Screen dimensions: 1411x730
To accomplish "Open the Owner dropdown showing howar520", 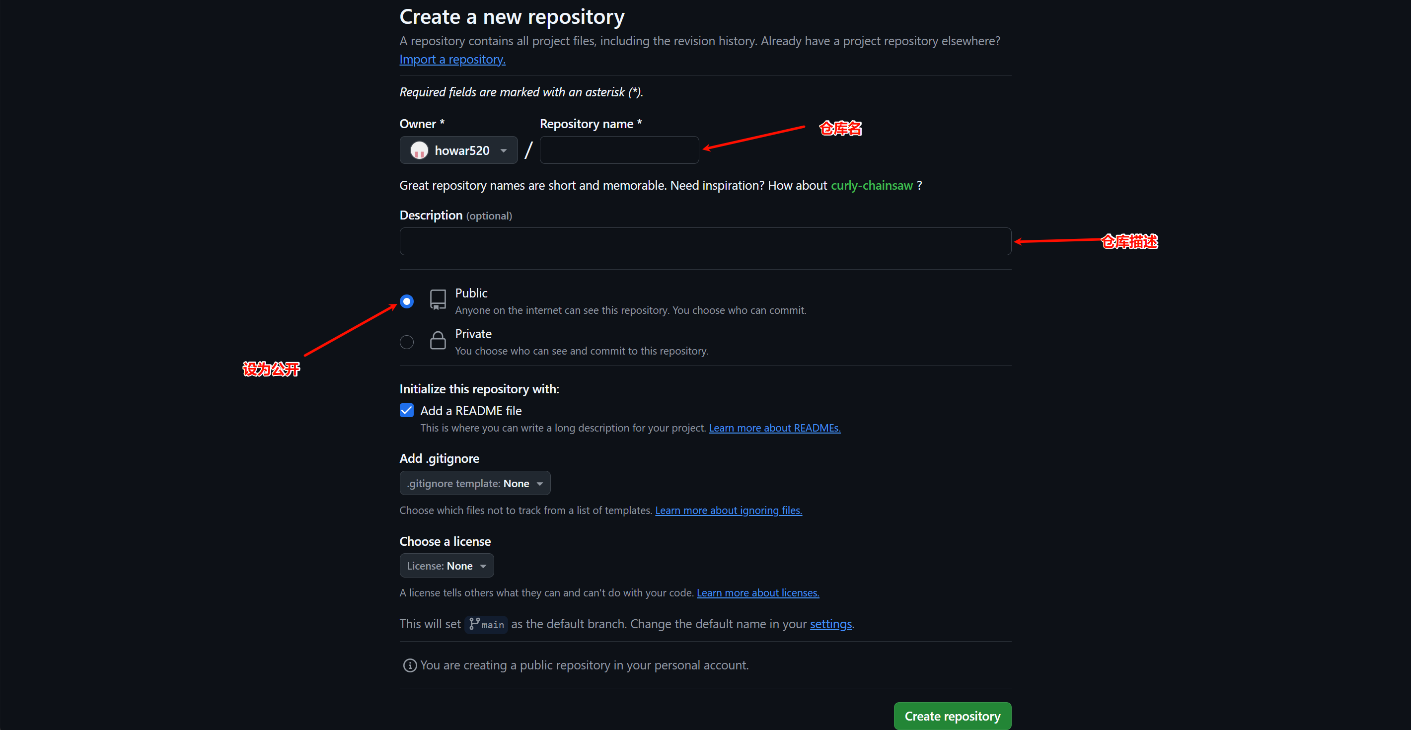I will pyautogui.click(x=458, y=150).
